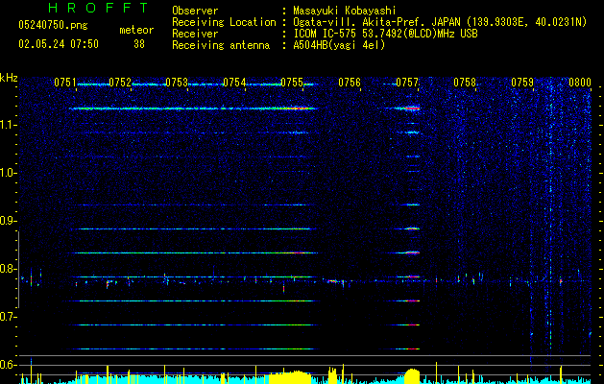The height and width of the screenshot is (384, 604).
Task: Click the 0.6 frequency axis label
Action: tap(8, 365)
